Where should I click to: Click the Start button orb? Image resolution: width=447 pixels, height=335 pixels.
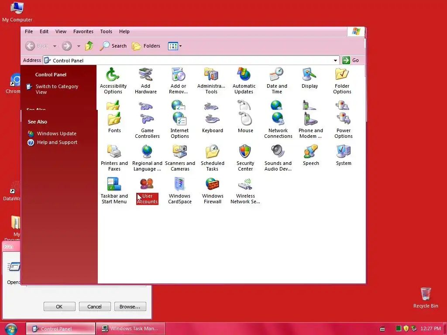coord(11,329)
